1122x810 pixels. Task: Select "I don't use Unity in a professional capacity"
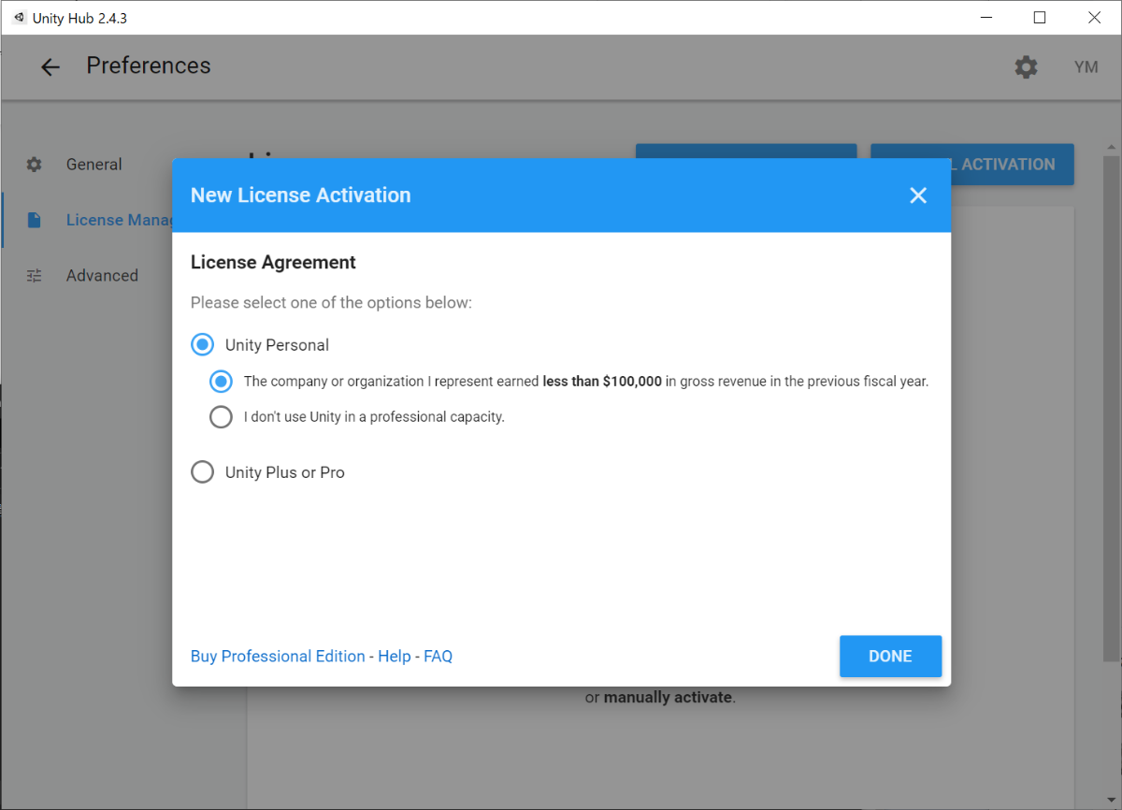[x=221, y=417]
